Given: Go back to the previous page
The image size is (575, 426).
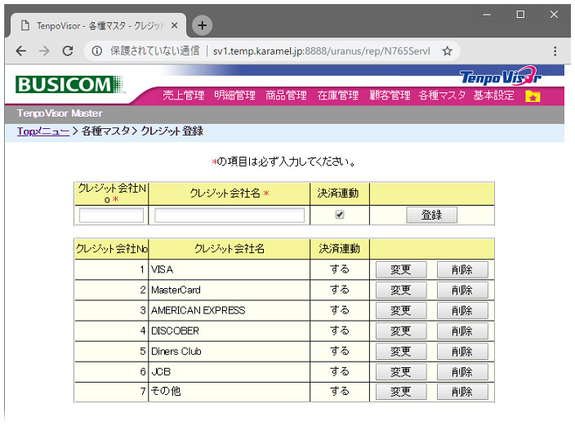Looking at the screenshot, I should tap(21, 51).
